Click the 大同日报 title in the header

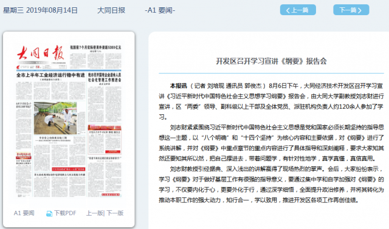coord(111,10)
